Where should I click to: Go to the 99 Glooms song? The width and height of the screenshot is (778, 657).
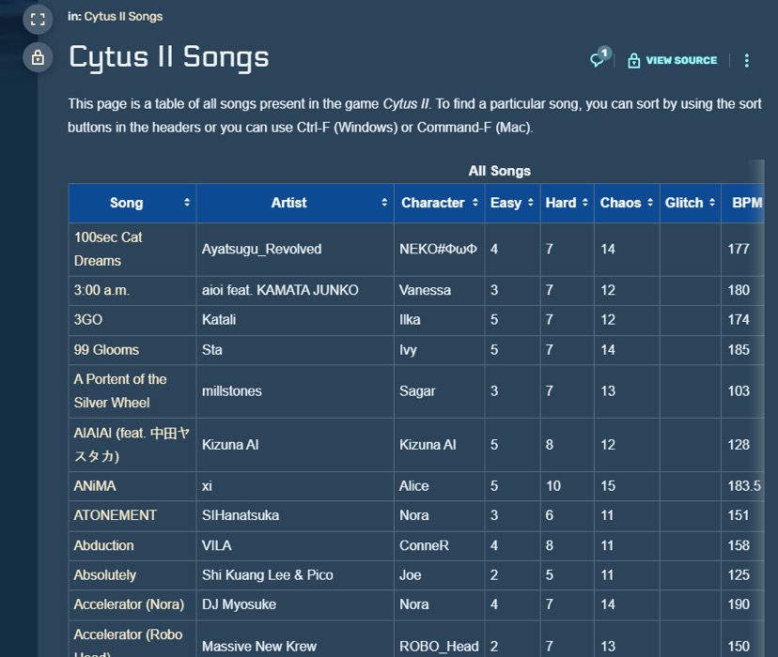[106, 349]
